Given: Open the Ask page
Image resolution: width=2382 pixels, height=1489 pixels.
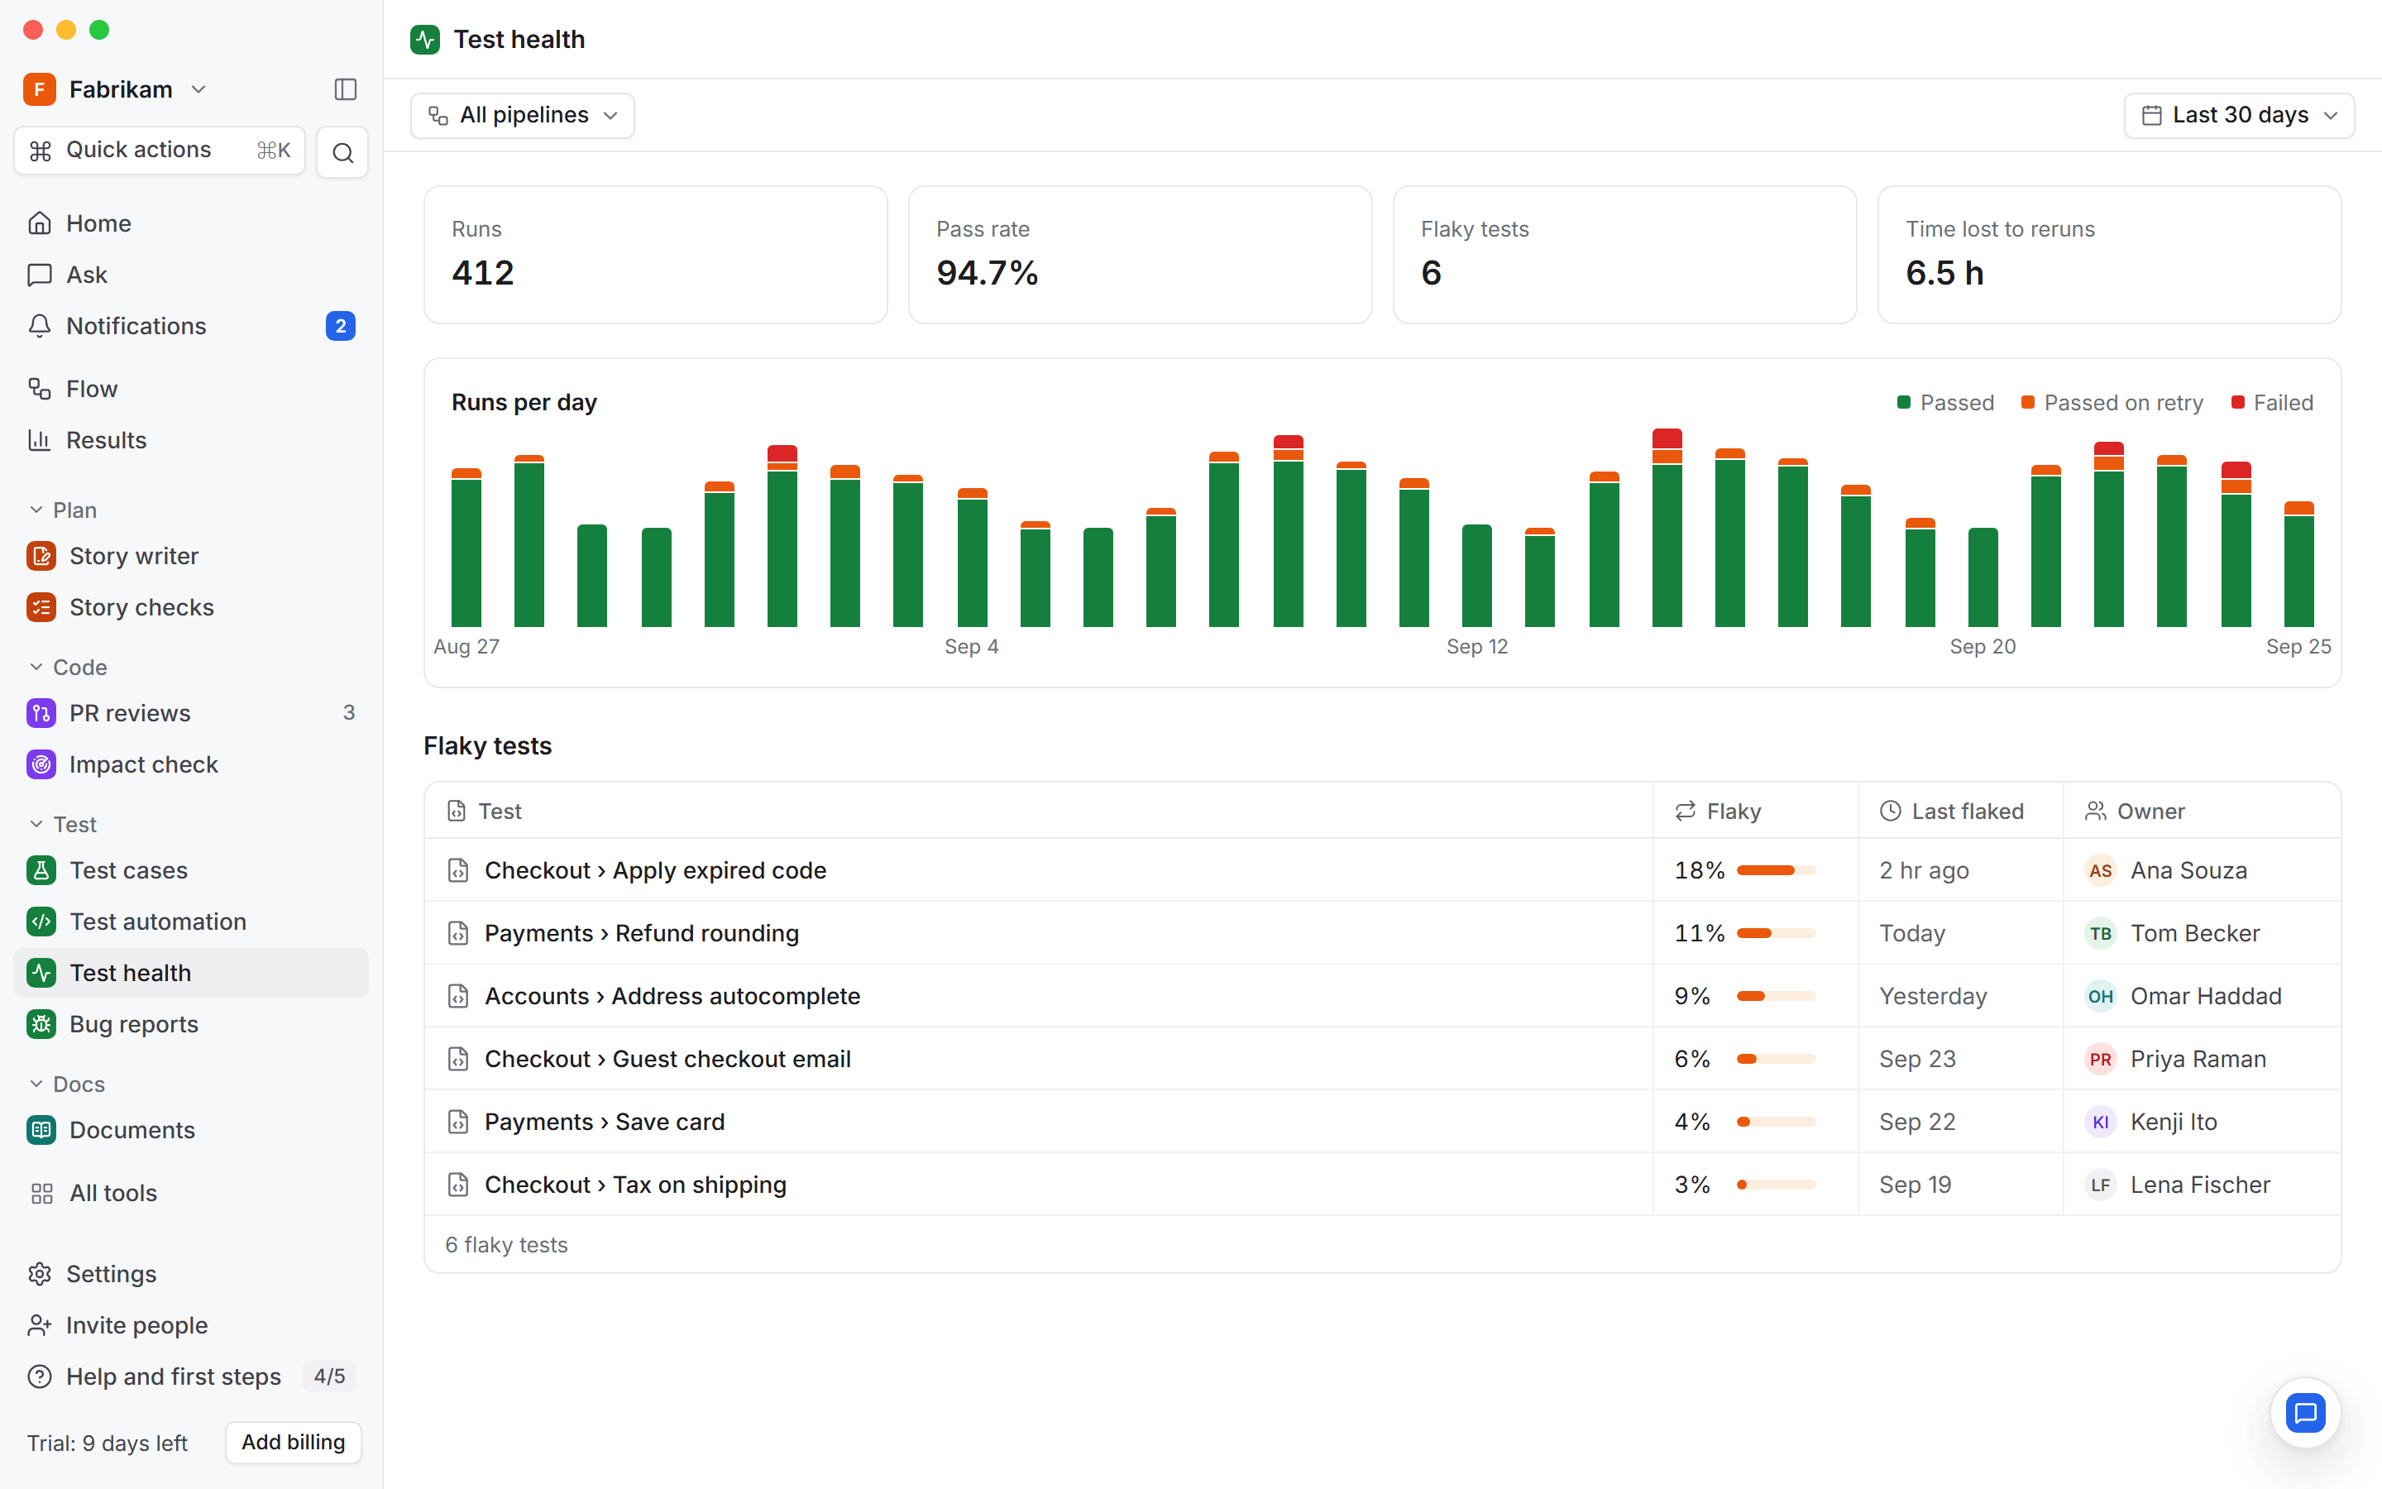Looking at the screenshot, I should (191, 275).
